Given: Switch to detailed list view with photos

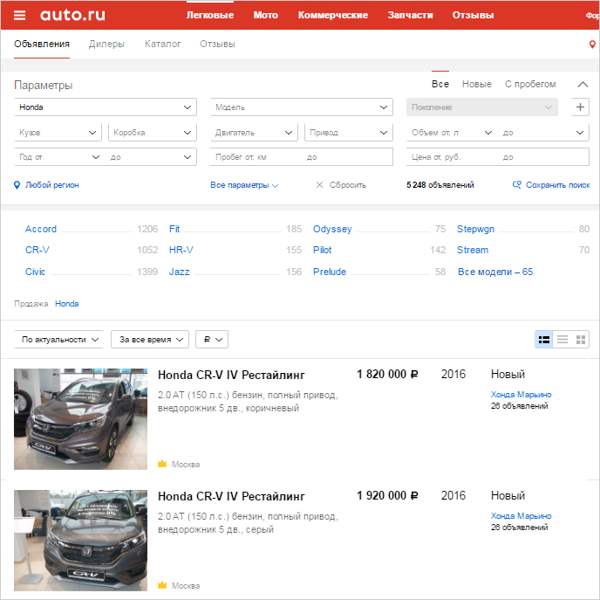Looking at the screenshot, I should coord(544,340).
